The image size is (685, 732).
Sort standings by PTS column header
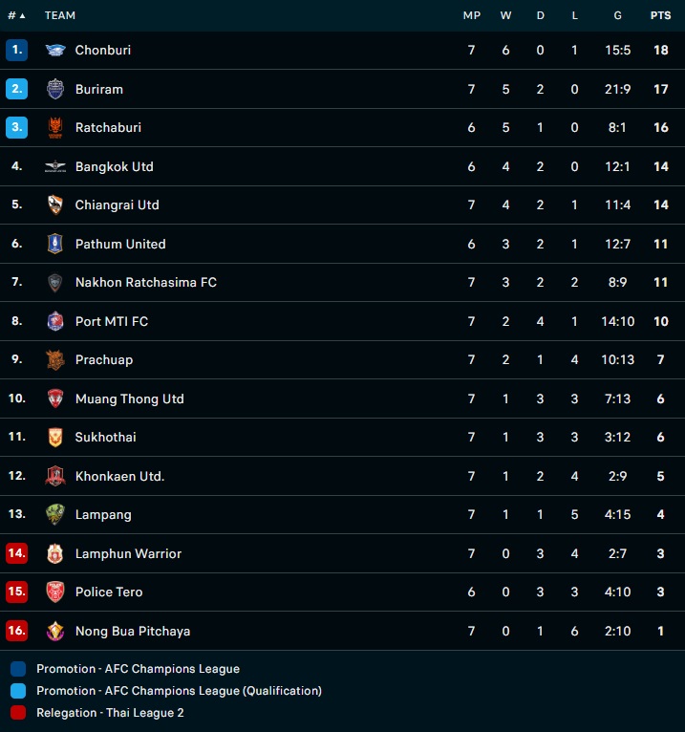pyautogui.click(x=660, y=15)
